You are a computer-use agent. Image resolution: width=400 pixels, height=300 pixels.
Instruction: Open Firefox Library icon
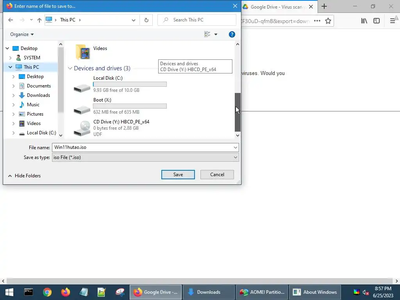click(x=364, y=21)
